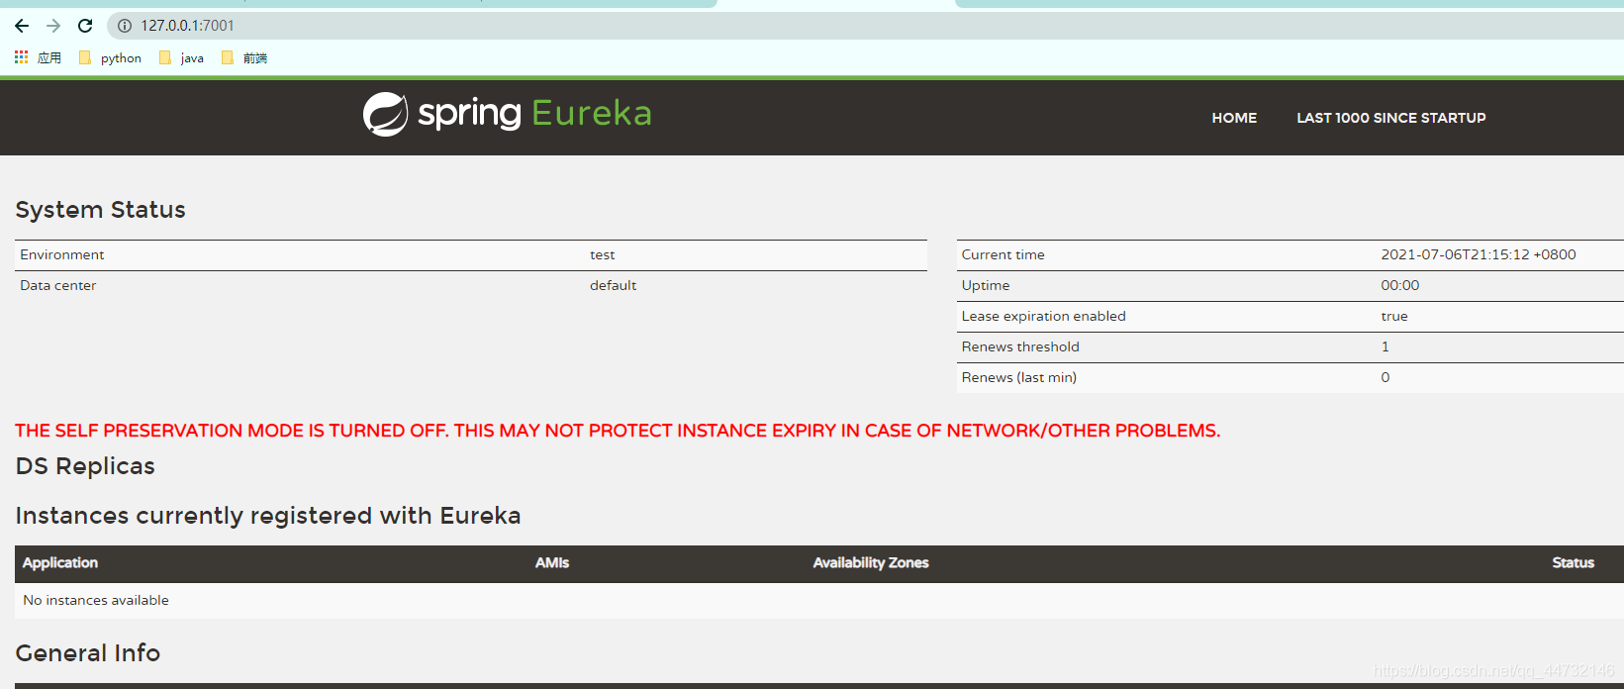Click the Instances currently registered with Eureka heading
Image resolution: width=1624 pixels, height=689 pixels.
268,516
